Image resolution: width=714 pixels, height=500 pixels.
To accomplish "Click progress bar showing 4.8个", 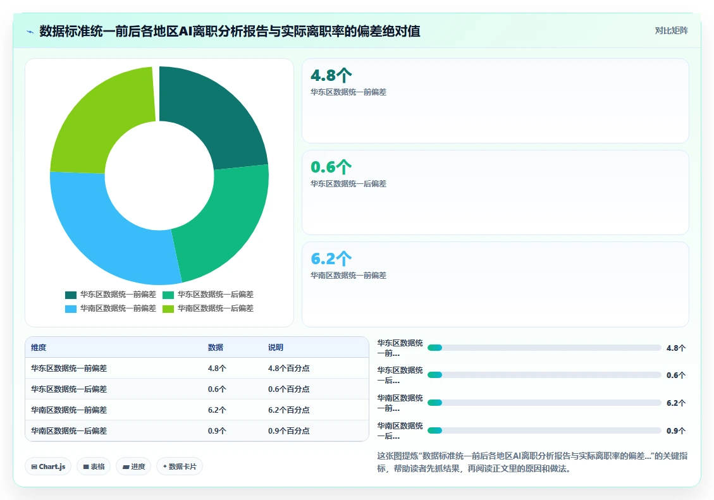I will click(544, 348).
